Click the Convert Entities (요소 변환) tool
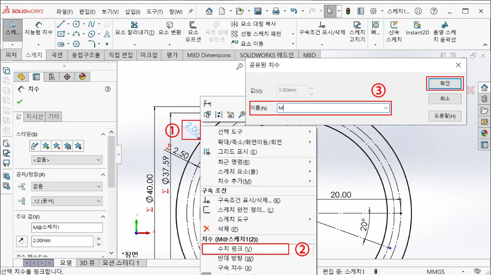Viewport: 491px width, 275px height. coord(170,28)
